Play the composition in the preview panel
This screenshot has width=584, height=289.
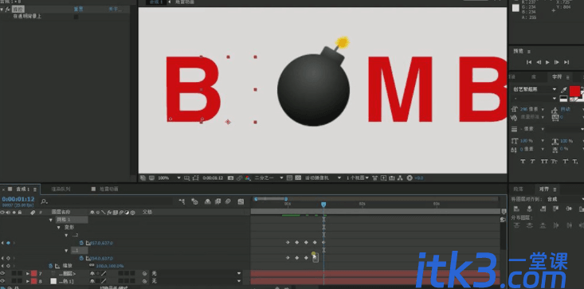[547, 62]
